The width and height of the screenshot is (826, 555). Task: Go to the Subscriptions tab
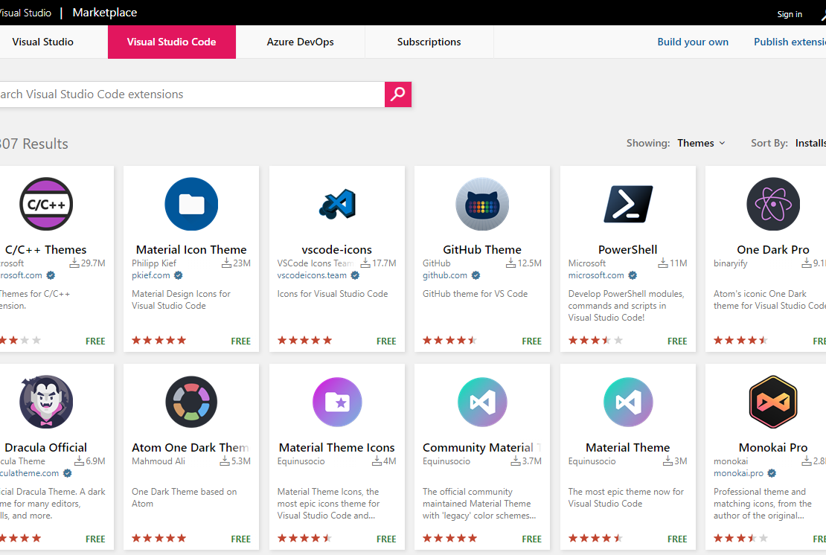point(429,42)
